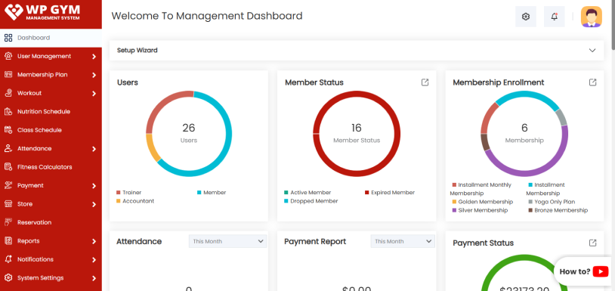Viewport: 615px width, 291px height.
Task: Click the WP GYM heart logo
Action: [14, 12]
